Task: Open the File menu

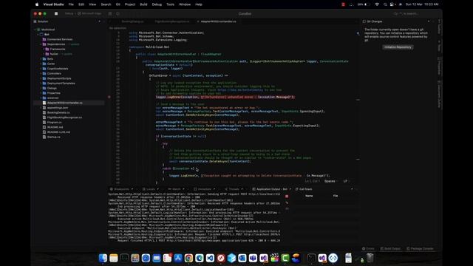Action: 71,4
